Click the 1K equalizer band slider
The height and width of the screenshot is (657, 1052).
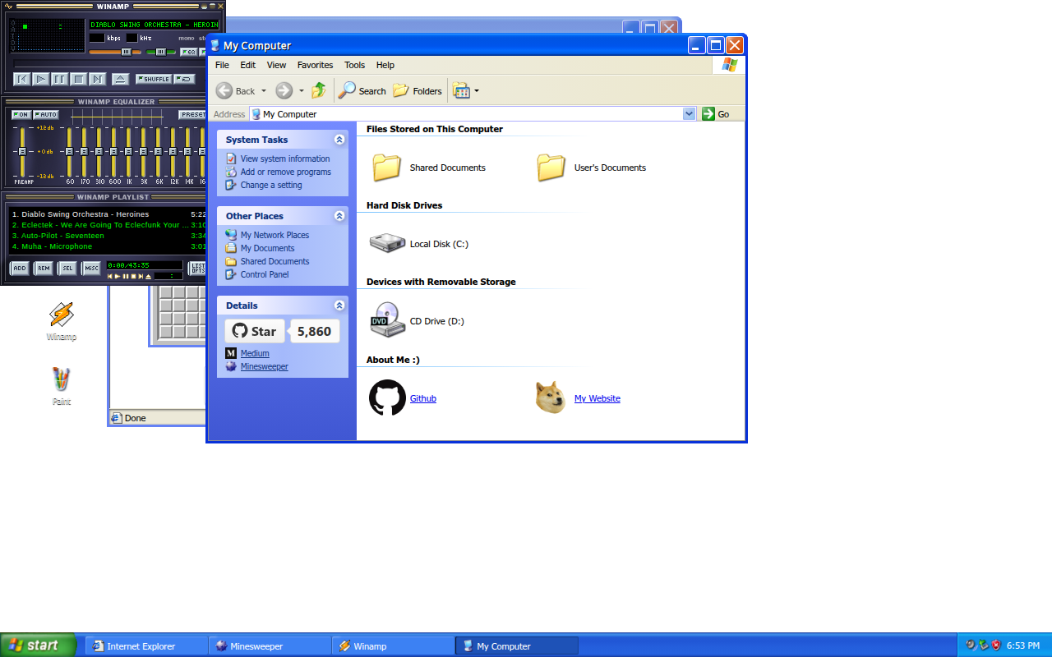[x=128, y=152]
